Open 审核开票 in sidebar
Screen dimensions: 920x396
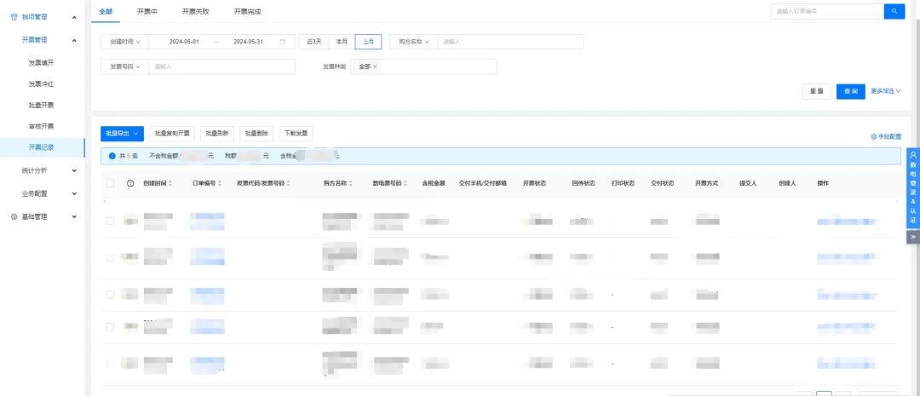pos(41,126)
